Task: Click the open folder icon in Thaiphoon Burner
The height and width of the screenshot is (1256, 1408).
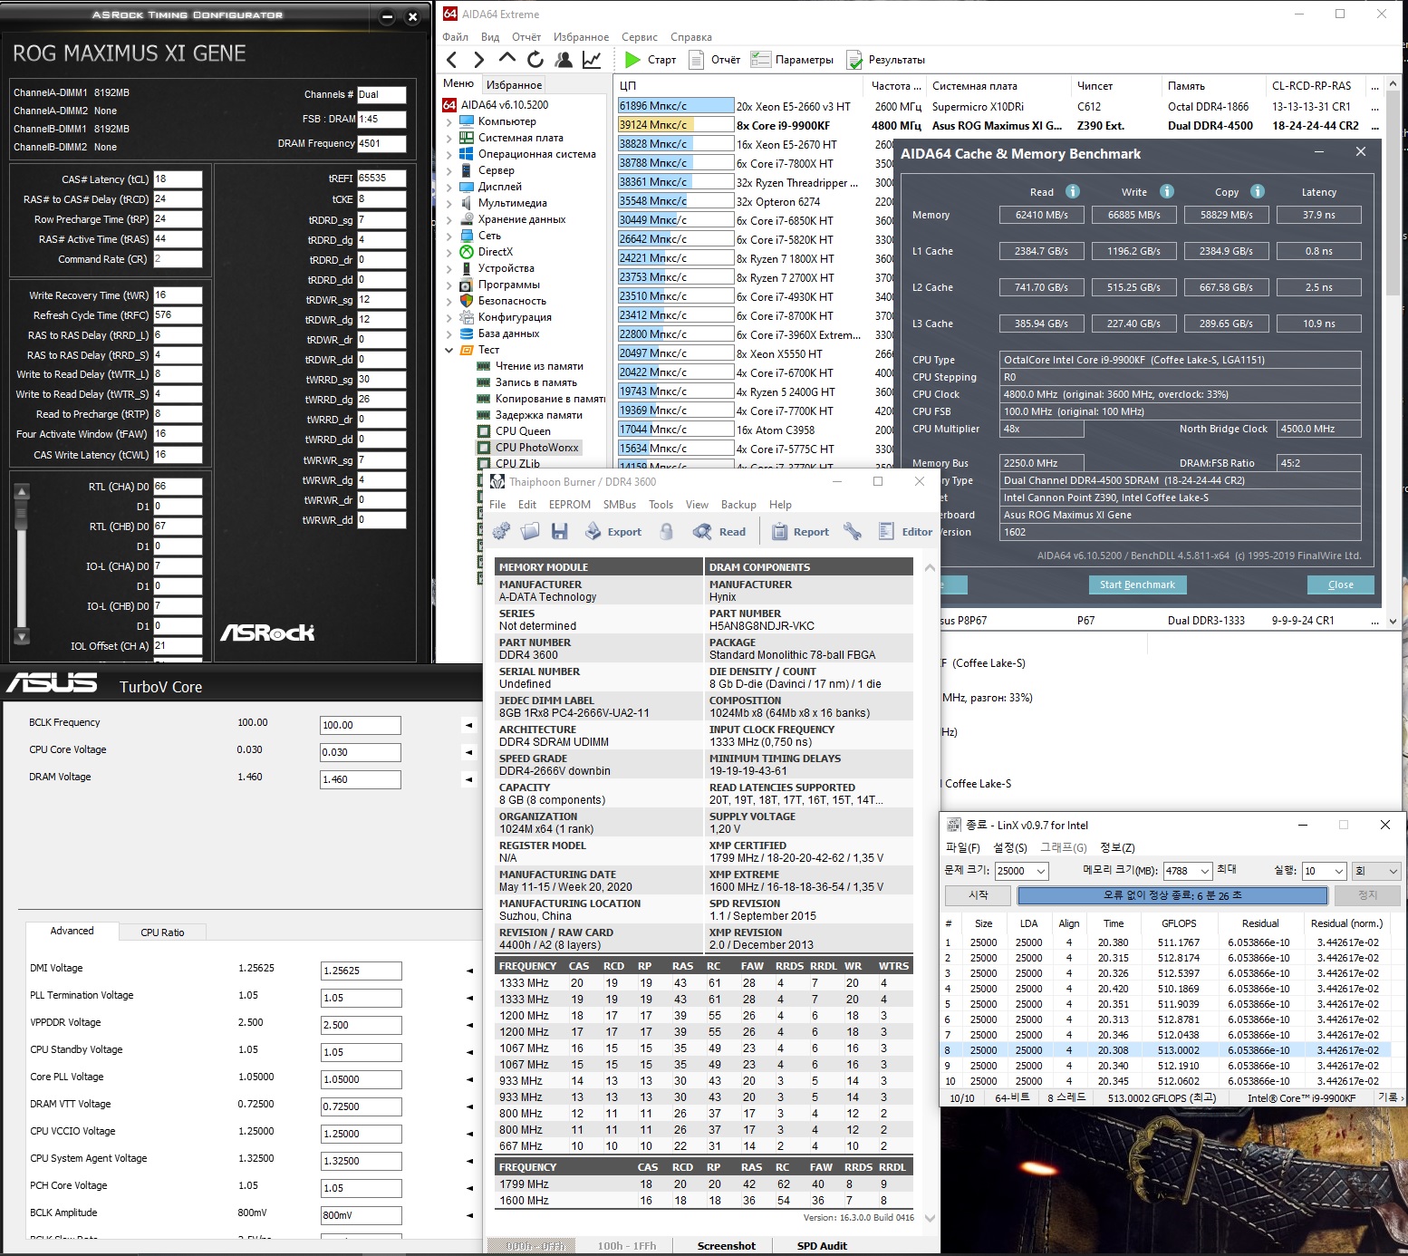Action: pyautogui.click(x=530, y=532)
